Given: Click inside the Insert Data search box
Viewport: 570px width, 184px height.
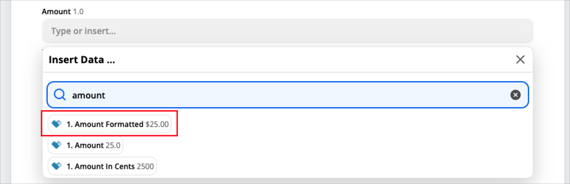Looking at the screenshot, I should tap(287, 95).
